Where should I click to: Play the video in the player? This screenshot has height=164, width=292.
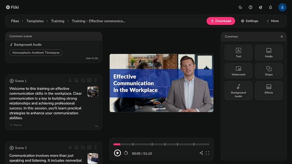[117, 153]
